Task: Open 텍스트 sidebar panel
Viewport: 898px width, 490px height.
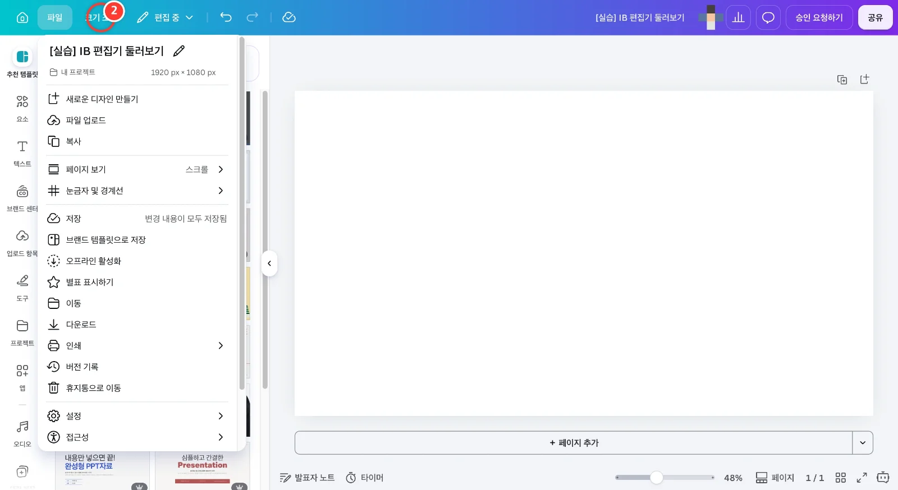Action: [x=22, y=153]
